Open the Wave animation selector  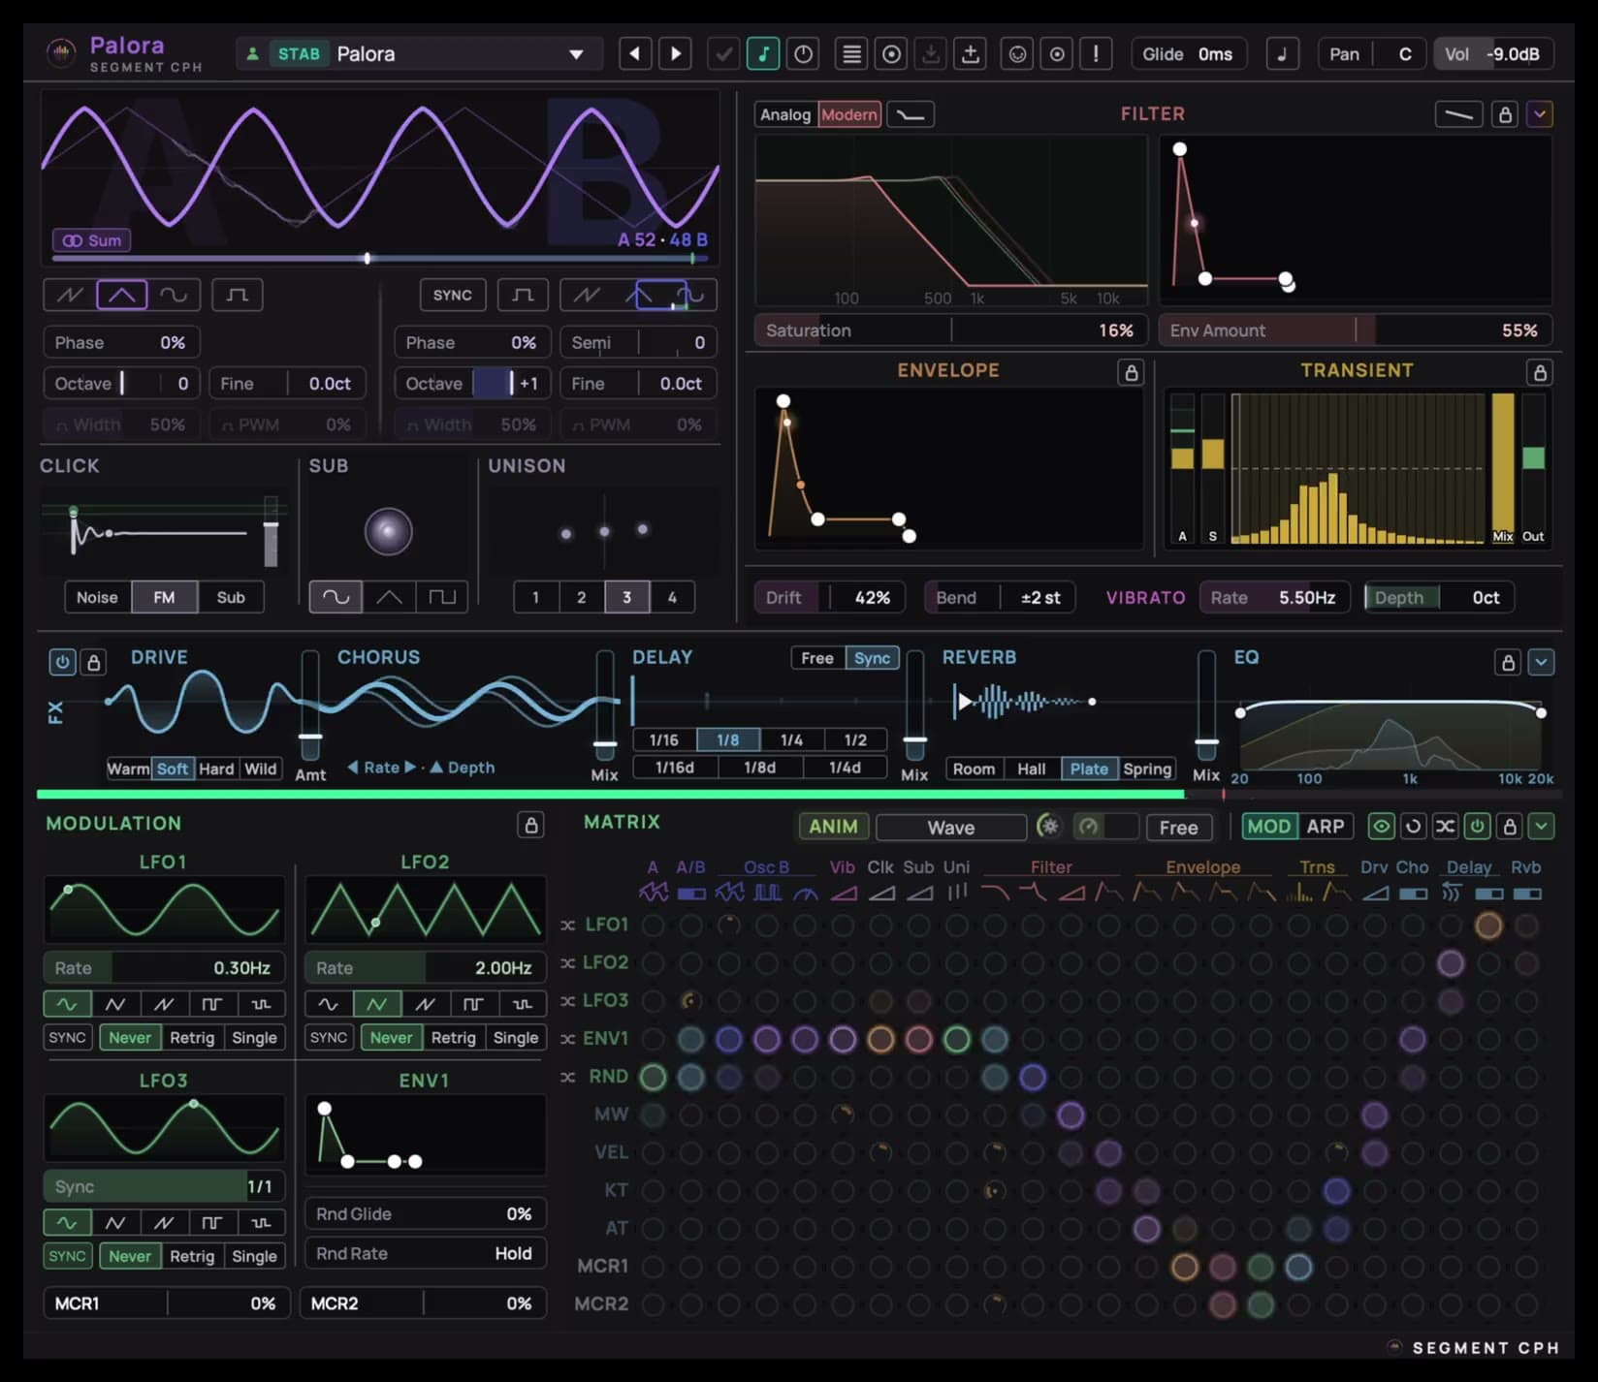coord(951,828)
